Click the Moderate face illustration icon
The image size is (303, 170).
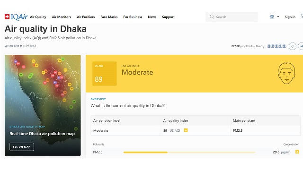tap(286, 73)
